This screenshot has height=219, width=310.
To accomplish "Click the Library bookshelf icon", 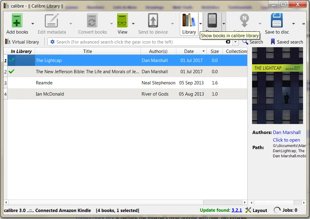I will 189,20.
